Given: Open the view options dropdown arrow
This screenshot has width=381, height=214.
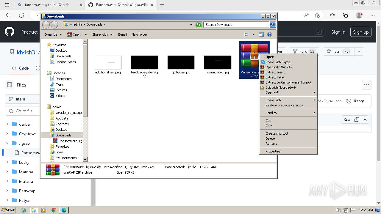Looking at the screenshot, I should (x=253, y=34).
